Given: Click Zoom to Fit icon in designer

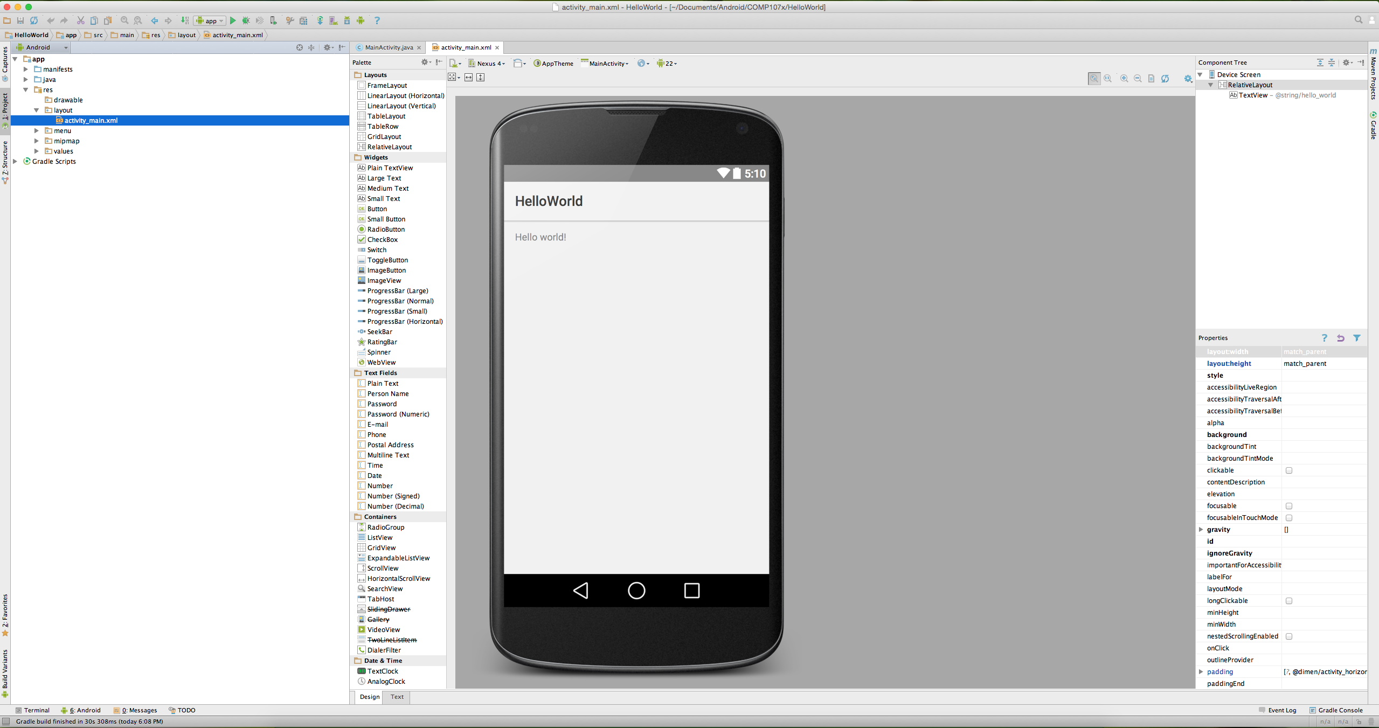Looking at the screenshot, I should (1094, 79).
